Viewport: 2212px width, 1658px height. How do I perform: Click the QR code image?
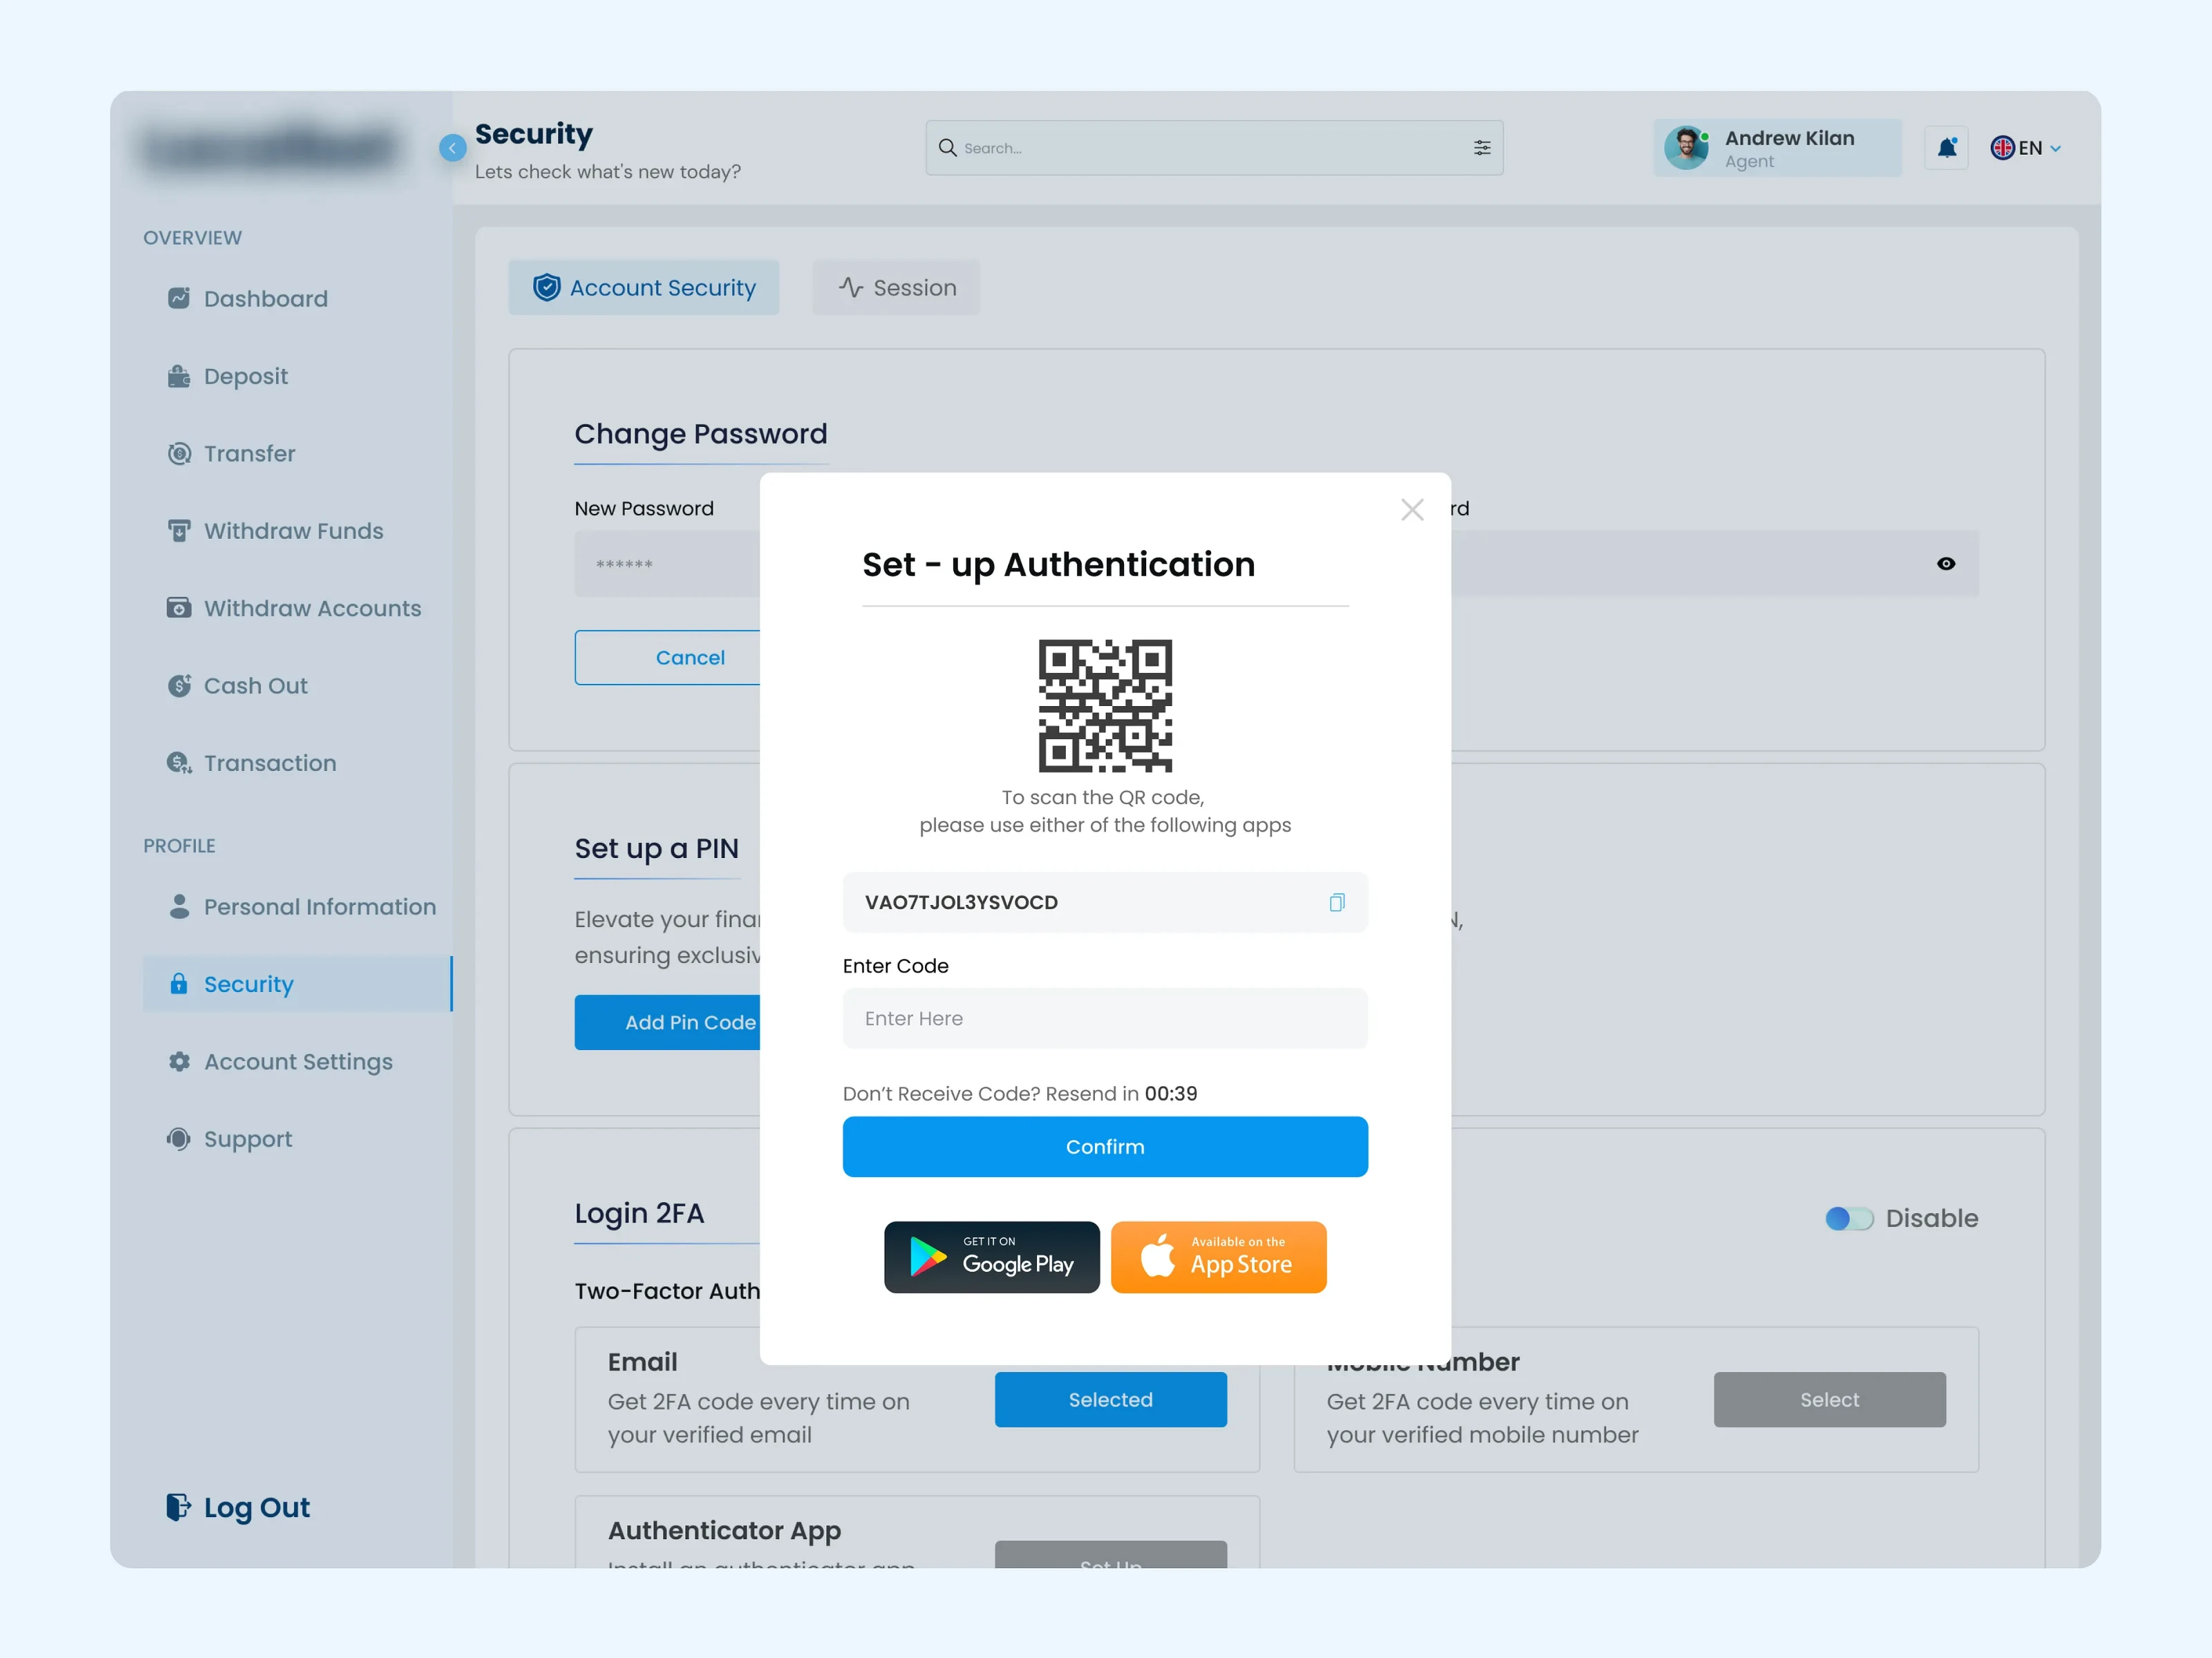pyautogui.click(x=1104, y=705)
